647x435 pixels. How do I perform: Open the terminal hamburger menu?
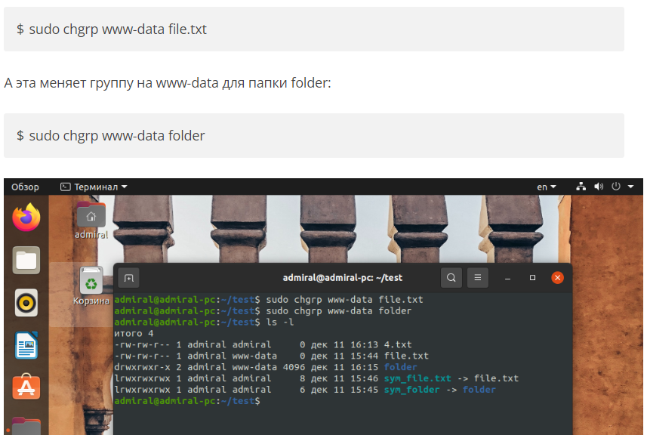tap(478, 278)
